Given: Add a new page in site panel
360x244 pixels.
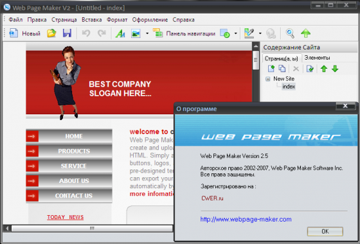Looking at the screenshot, I should click(x=271, y=69).
